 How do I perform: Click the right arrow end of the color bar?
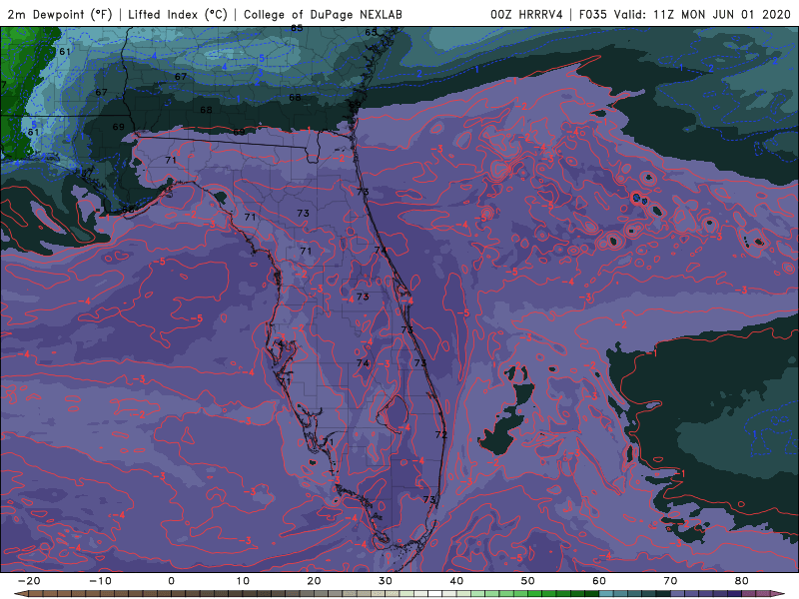click(x=778, y=594)
